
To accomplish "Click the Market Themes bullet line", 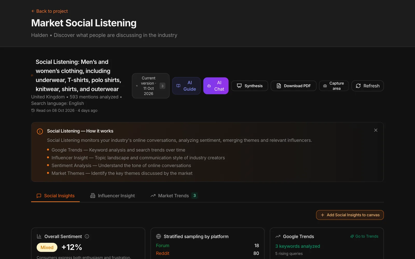I will coord(122,173).
